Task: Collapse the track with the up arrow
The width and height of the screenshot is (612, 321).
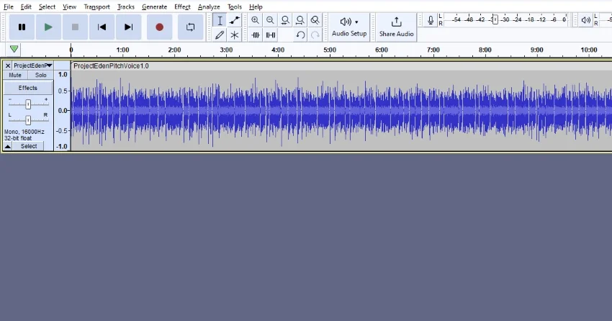Action: [x=7, y=146]
